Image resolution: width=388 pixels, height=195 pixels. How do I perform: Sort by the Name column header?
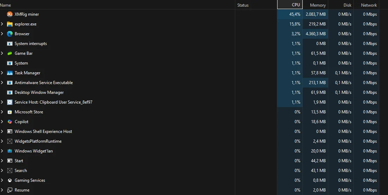pyautogui.click(x=117, y=5)
